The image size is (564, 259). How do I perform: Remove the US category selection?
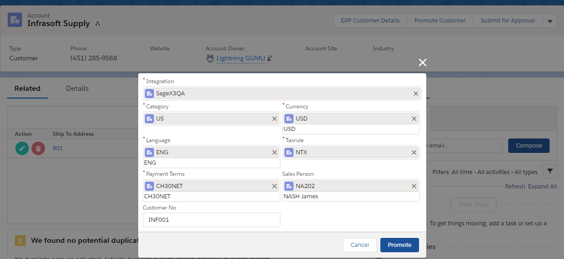[x=275, y=119]
